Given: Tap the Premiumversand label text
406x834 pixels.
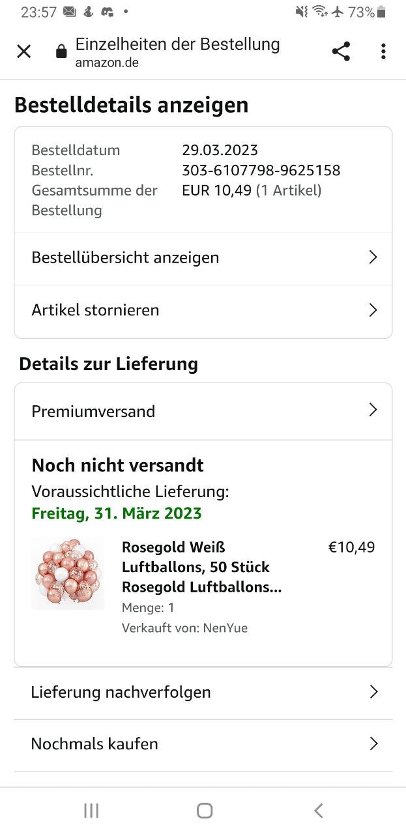Looking at the screenshot, I should click(93, 411).
